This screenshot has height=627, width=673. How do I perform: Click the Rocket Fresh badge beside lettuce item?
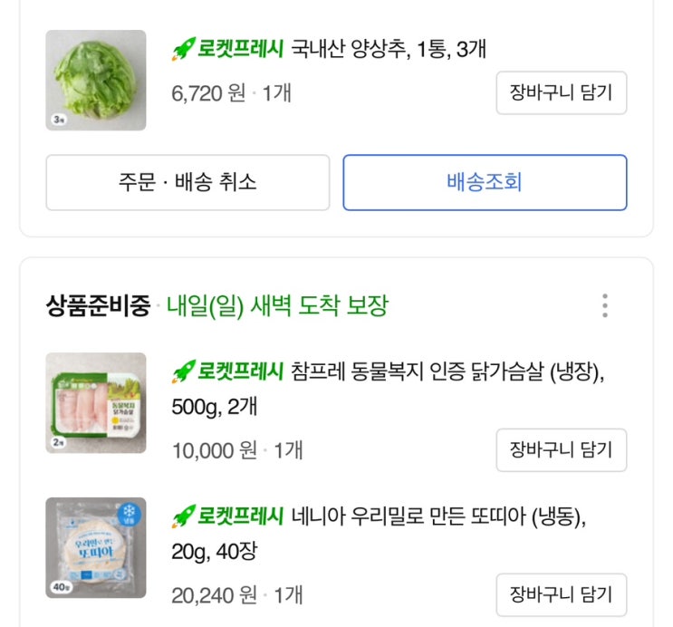point(228,49)
